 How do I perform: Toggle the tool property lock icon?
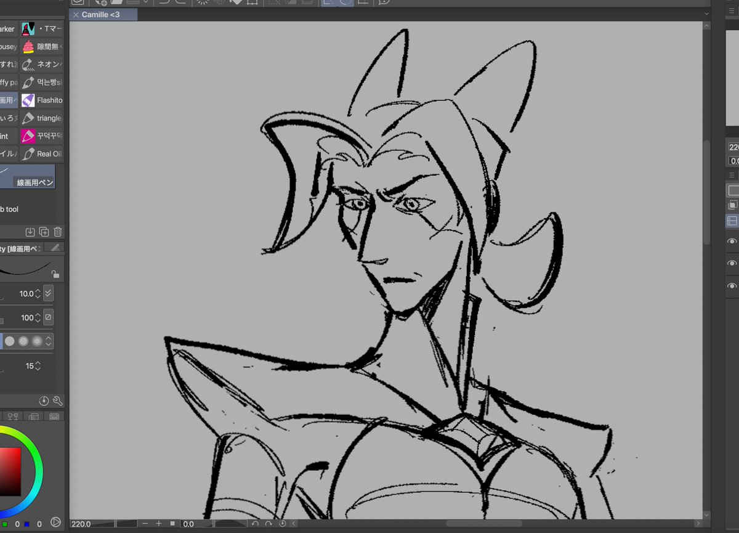(x=55, y=274)
